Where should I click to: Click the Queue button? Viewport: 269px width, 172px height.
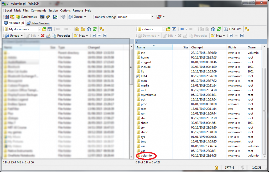click(x=76, y=17)
